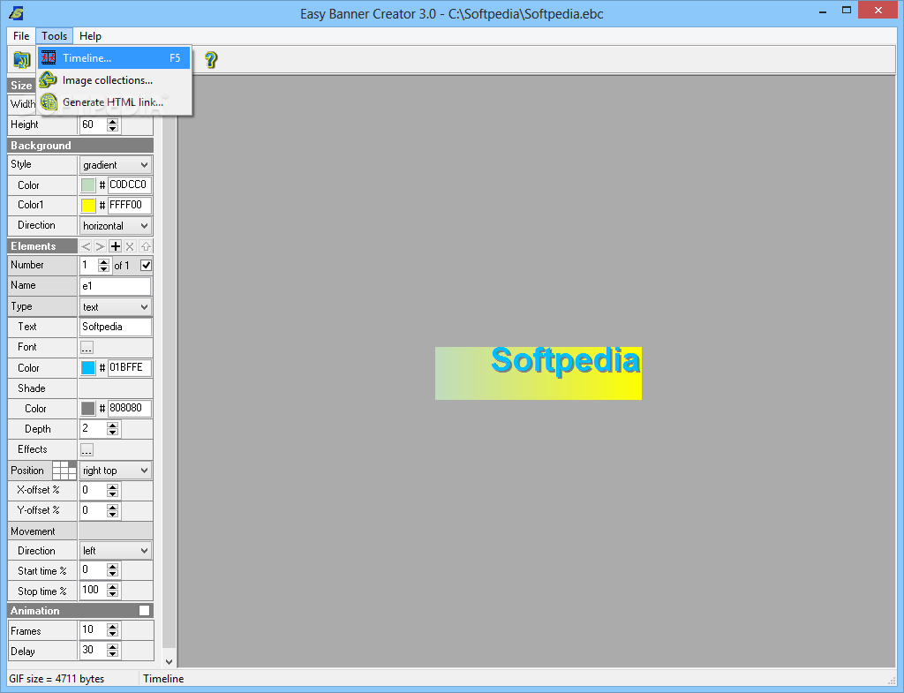Viewport: 904px width, 693px height.
Task: Increase the element Number spinner
Action: click(x=104, y=261)
